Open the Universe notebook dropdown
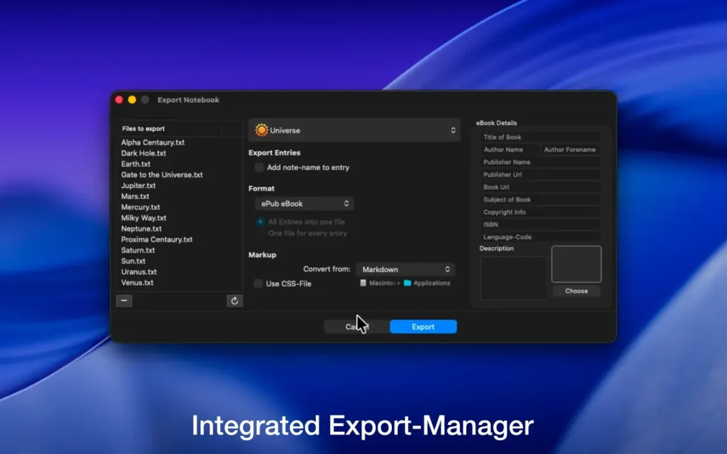Image resolution: width=727 pixels, height=454 pixels. pos(354,130)
